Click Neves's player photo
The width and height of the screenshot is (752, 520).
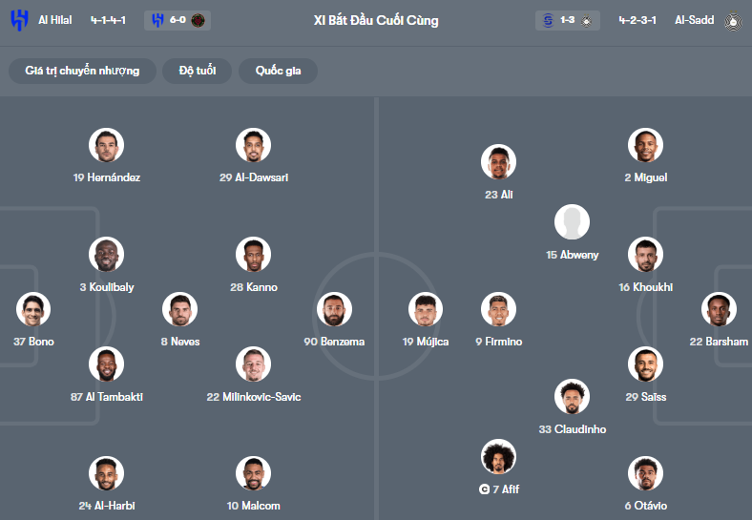[179, 309]
